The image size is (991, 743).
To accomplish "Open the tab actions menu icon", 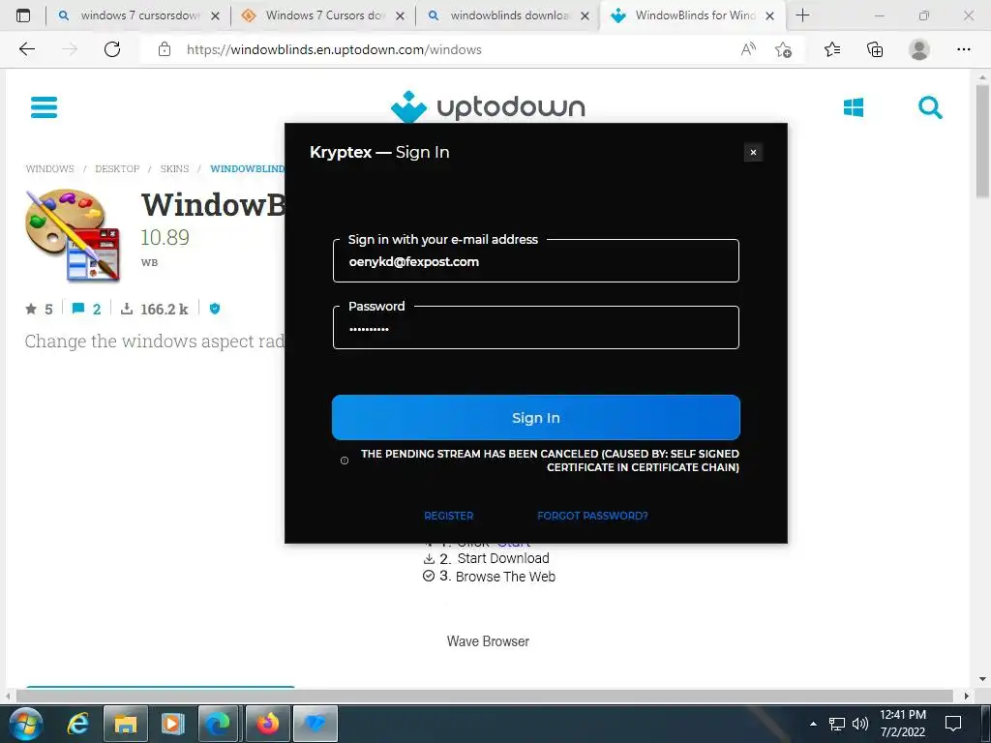I will coord(23,15).
